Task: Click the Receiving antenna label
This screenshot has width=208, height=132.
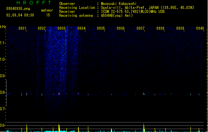Action: pyautogui.click(x=76, y=16)
